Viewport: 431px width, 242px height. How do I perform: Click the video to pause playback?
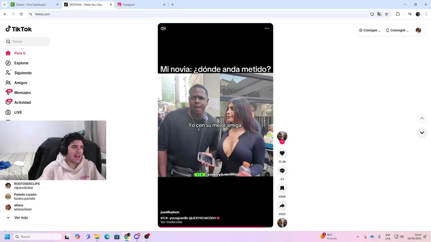215,125
